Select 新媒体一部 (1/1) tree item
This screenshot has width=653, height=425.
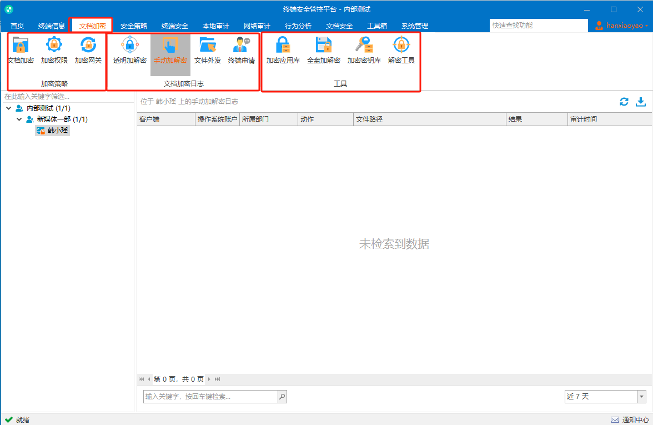click(62, 119)
